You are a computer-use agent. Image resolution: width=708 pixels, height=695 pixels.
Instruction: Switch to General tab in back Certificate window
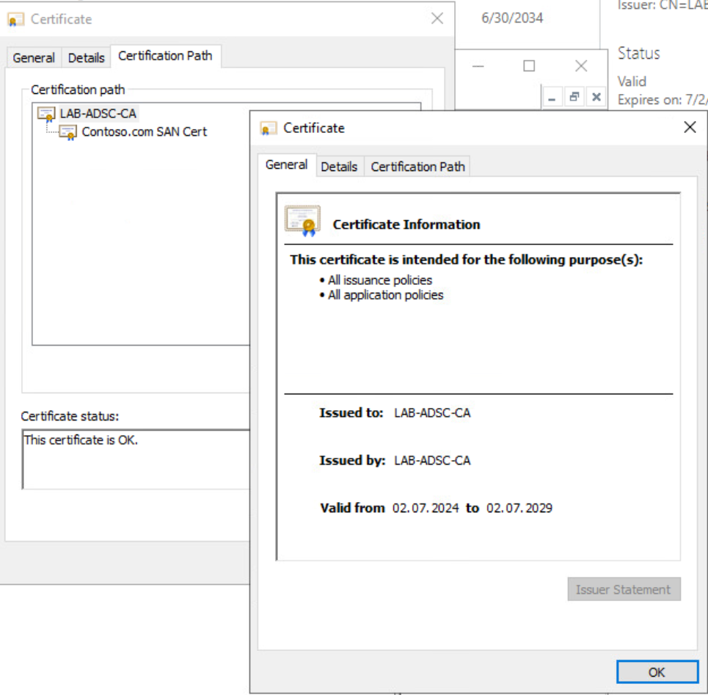click(34, 58)
